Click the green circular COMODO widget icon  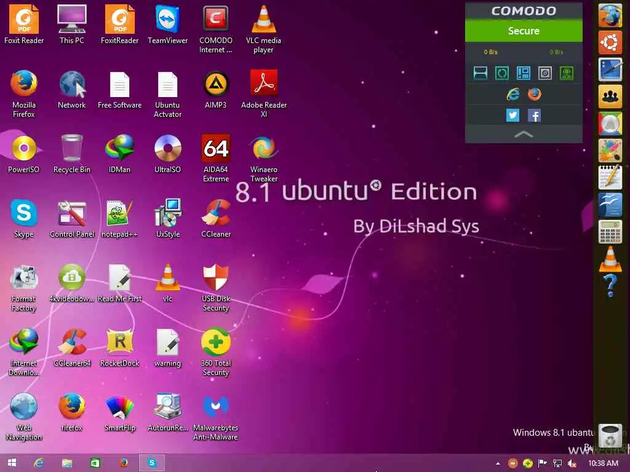502,73
